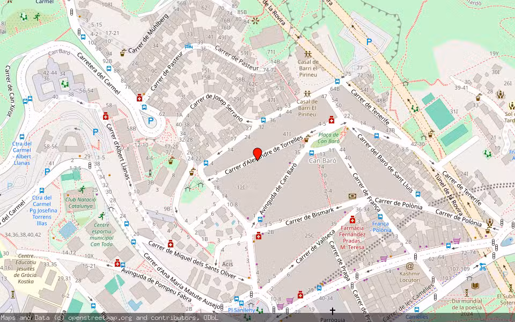Click the Kashmir Locutori text label
The width and height of the screenshot is (515, 322).
point(409,277)
